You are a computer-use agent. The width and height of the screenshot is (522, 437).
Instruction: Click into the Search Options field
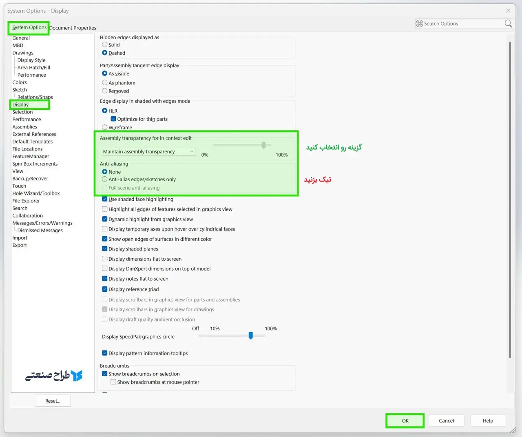[461, 24]
